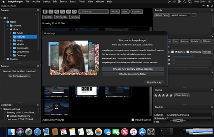Click the Downloads folder icon
Viewport: 214px width, 137px height.
click(15, 48)
